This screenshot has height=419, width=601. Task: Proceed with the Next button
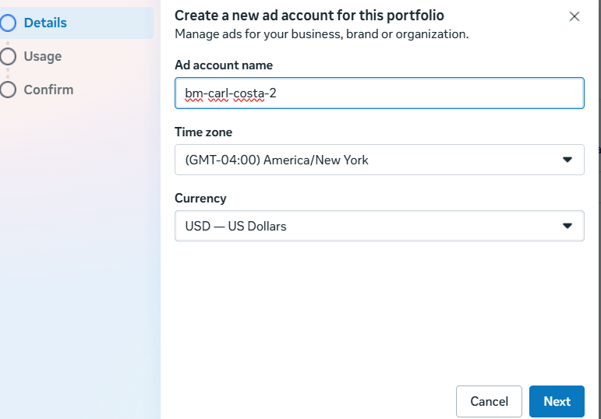point(557,401)
